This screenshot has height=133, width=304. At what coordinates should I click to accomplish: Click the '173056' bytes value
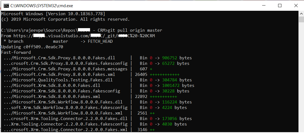170,118
